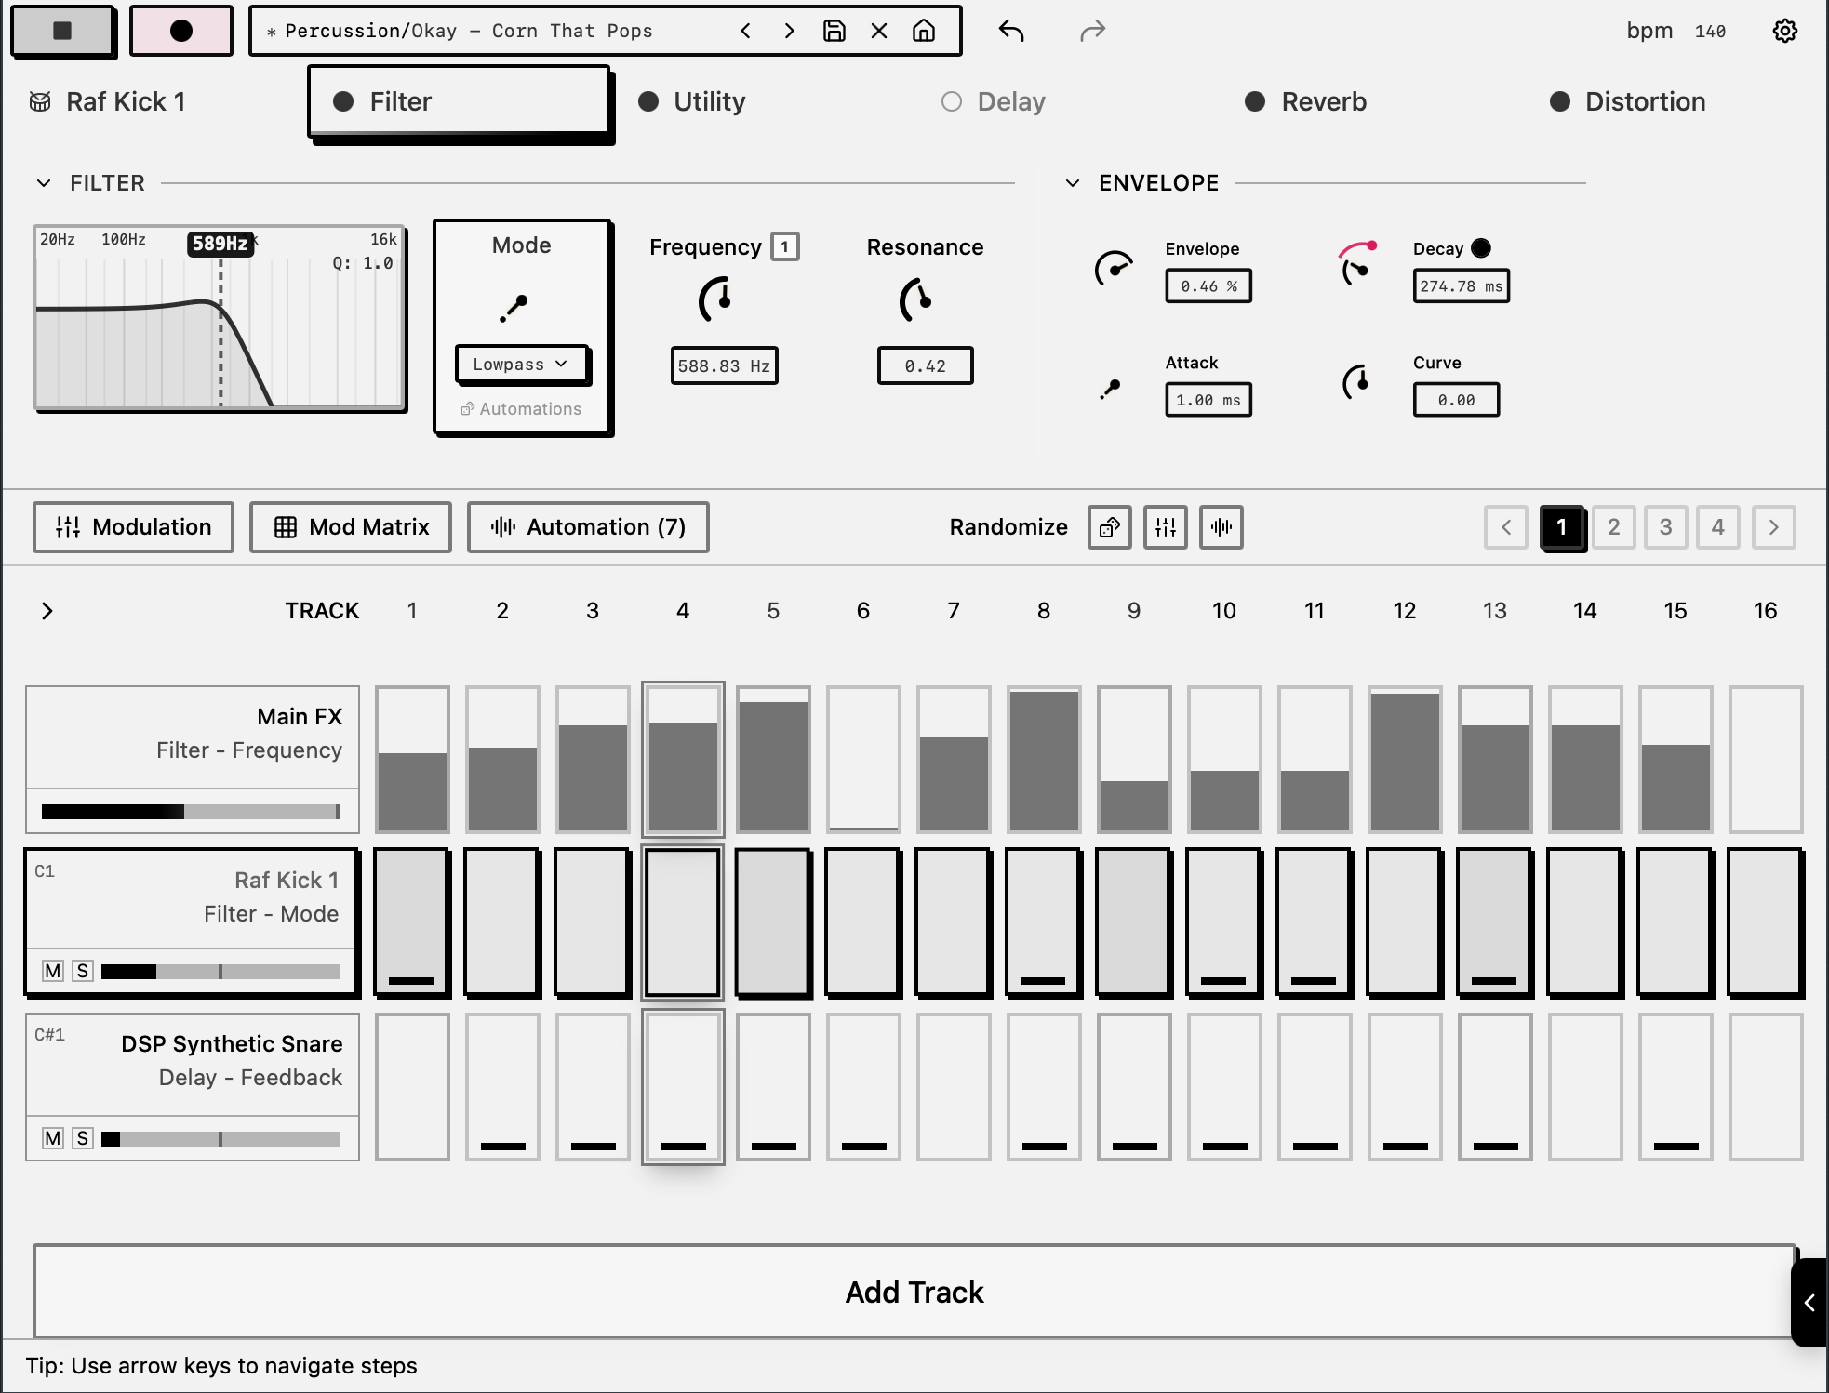The image size is (1829, 1393).
Task: Open the Lowpass filter mode dropdown
Action: (x=520, y=364)
